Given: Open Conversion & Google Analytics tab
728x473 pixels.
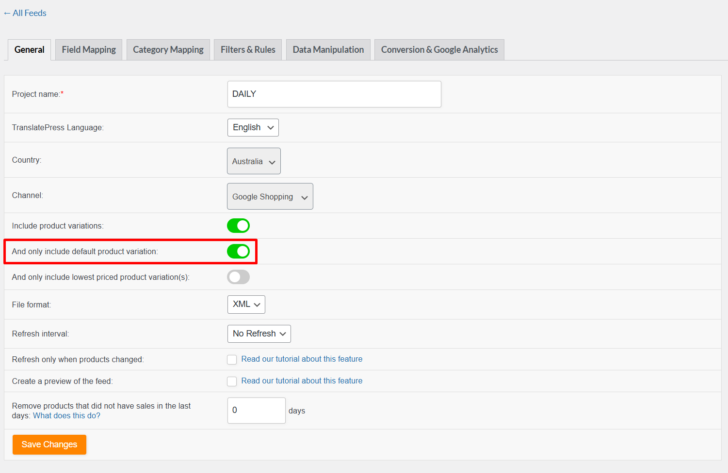Looking at the screenshot, I should pyautogui.click(x=439, y=50).
